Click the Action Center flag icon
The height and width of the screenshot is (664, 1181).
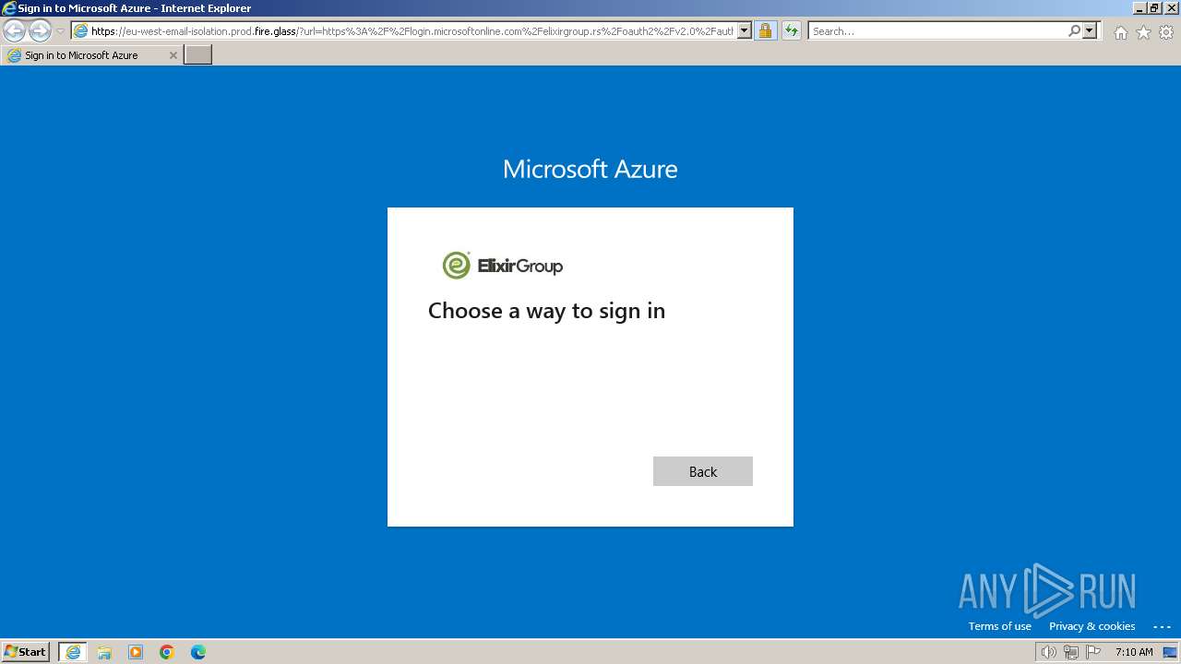coord(1094,652)
